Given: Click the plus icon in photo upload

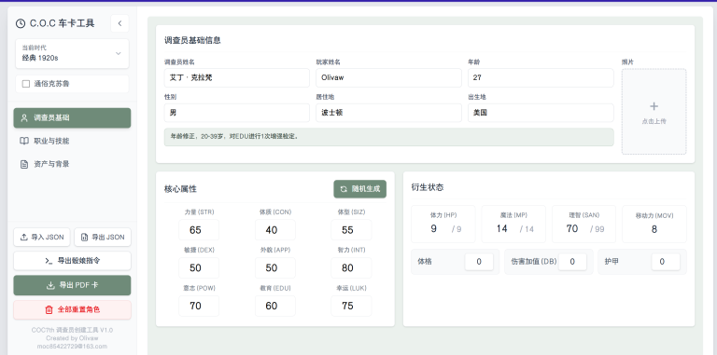Looking at the screenshot, I should coord(654,106).
